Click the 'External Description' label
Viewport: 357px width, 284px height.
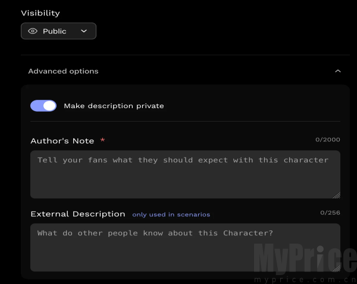click(78, 214)
